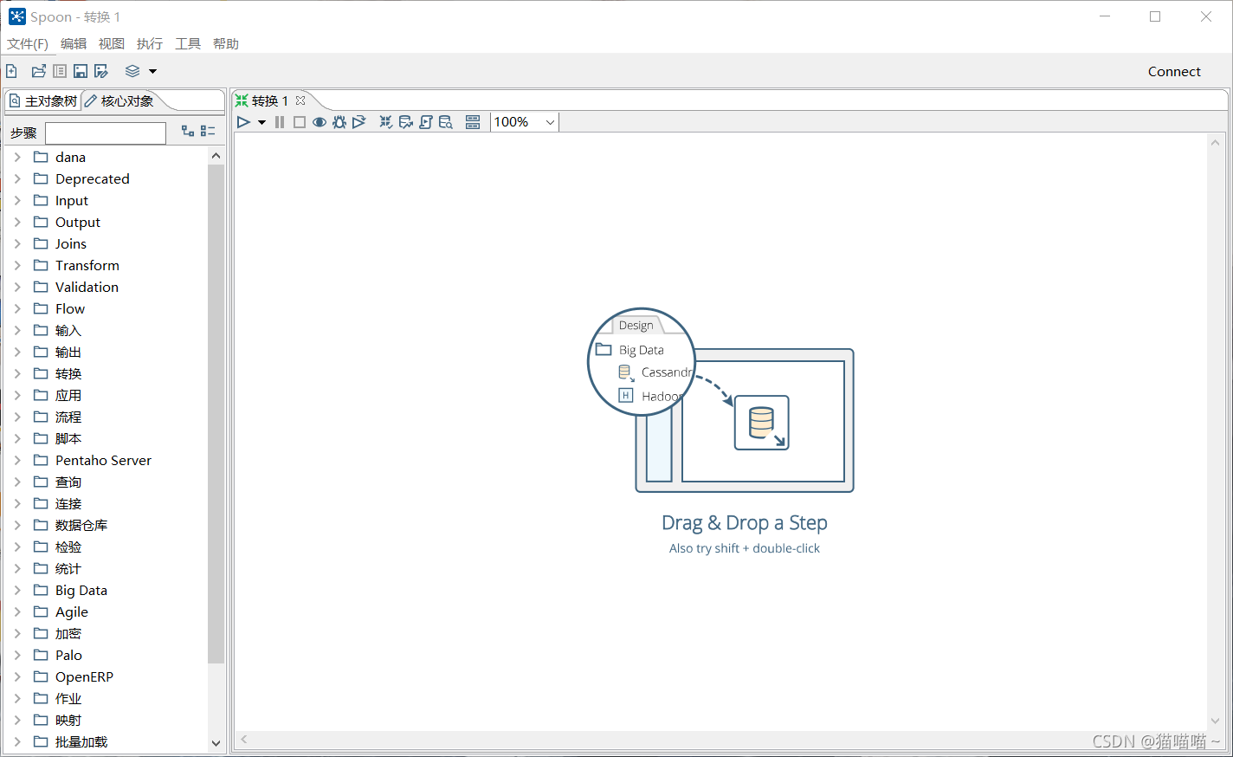Viewport: 1233px width, 757px height.
Task: Save the transformation with the disk icon
Action: pos(81,71)
